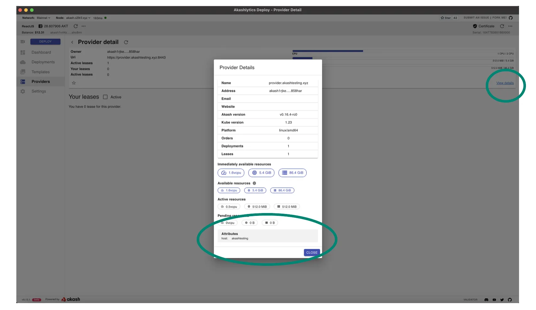The height and width of the screenshot is (310, 536).
Task: Refresh the certificate
Action: pos(502,26)
